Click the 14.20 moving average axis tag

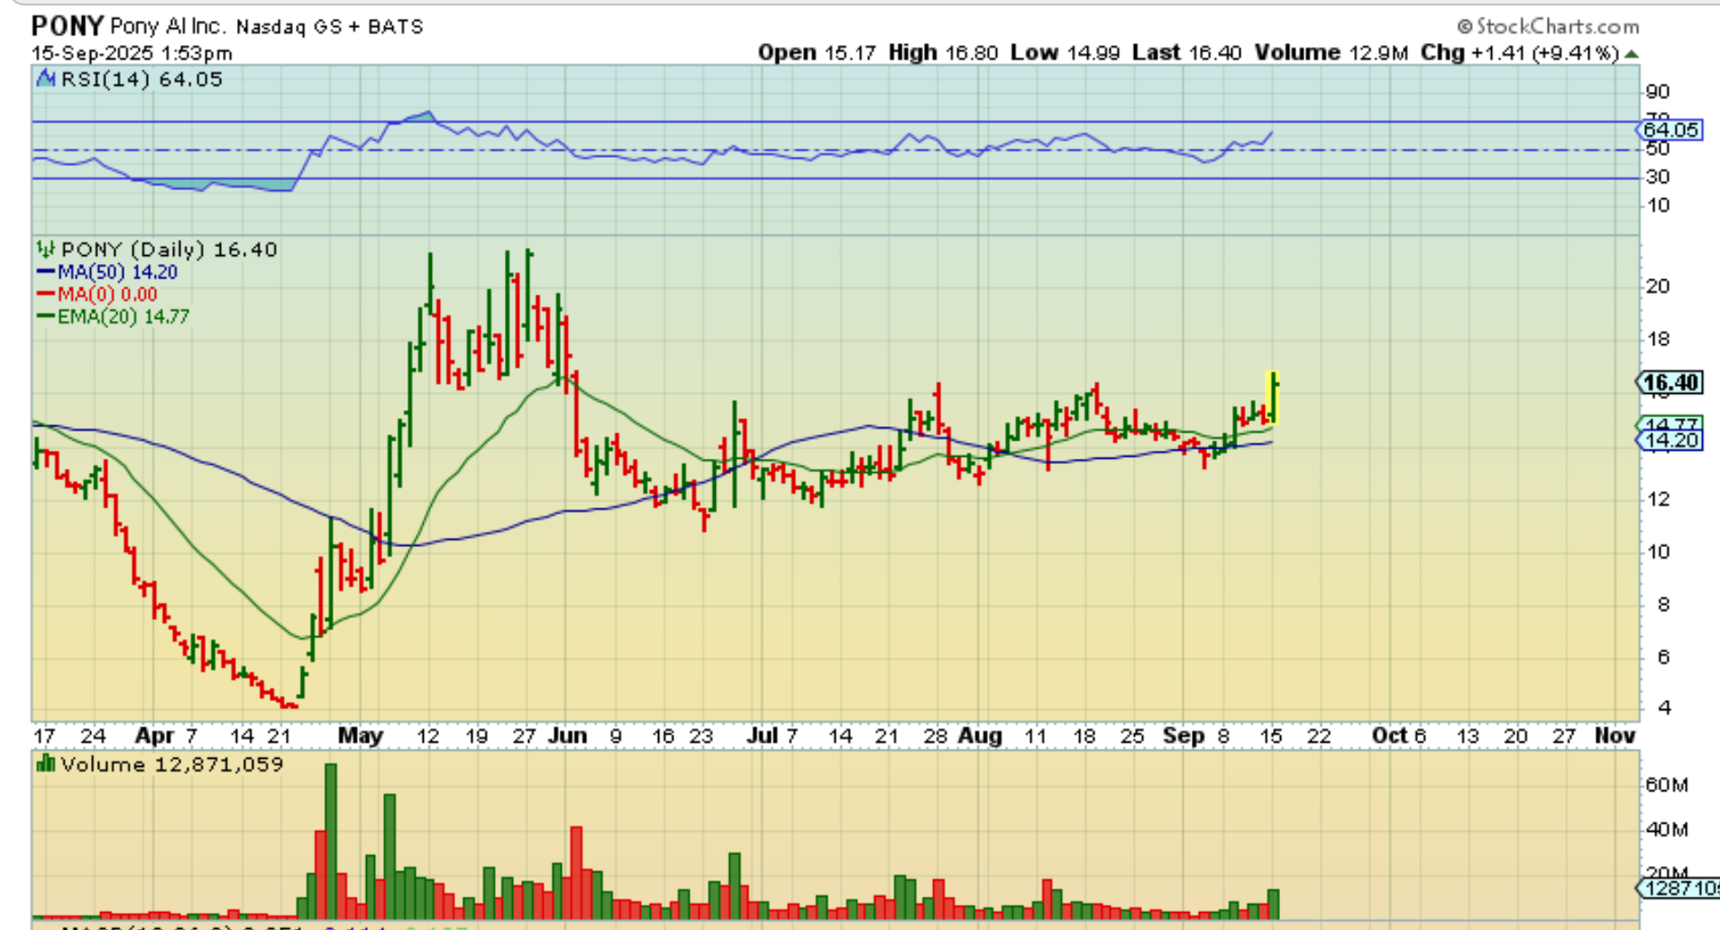tap(1670, 441)
